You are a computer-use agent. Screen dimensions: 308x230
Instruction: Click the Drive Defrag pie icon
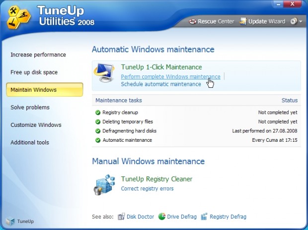162,217
